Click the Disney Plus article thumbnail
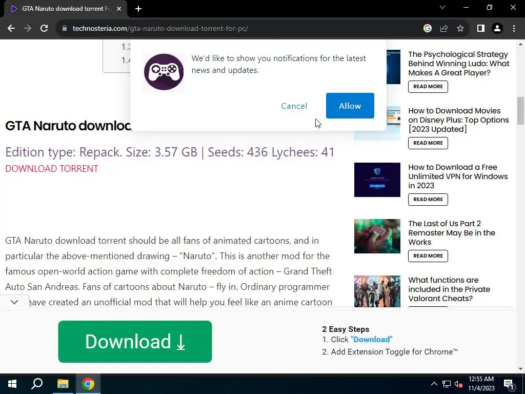The width and height of the screenshot is (525, 394). (x=377, y=123)
